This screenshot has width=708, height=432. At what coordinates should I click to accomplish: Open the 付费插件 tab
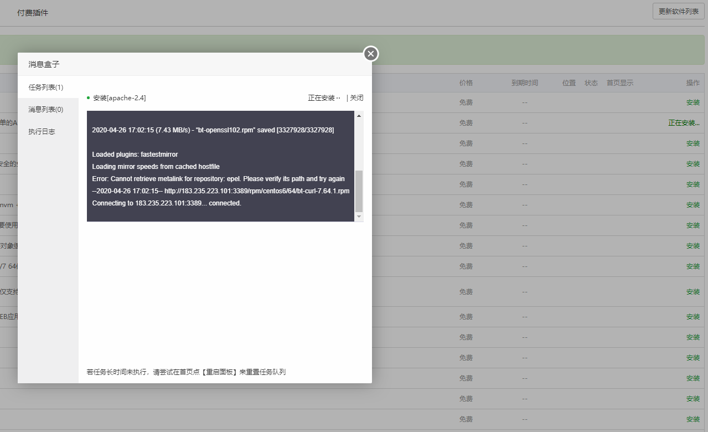[33, 13]
